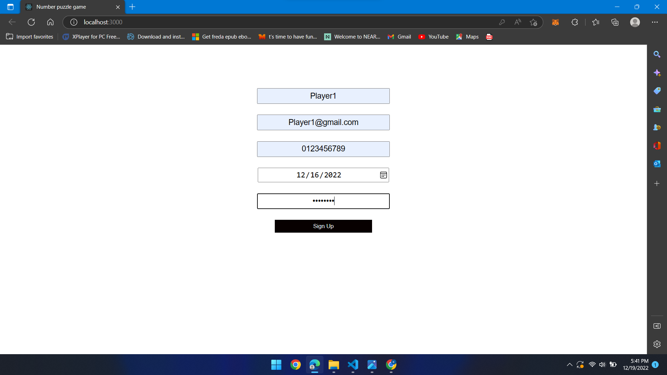
Task: Open Copilot from the right sidebar
Action: pos(657,73)
